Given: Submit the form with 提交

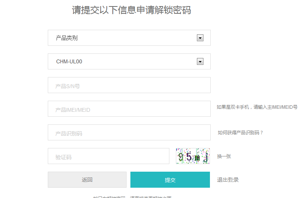Looking at the screenshot, I should coord(170,180).
